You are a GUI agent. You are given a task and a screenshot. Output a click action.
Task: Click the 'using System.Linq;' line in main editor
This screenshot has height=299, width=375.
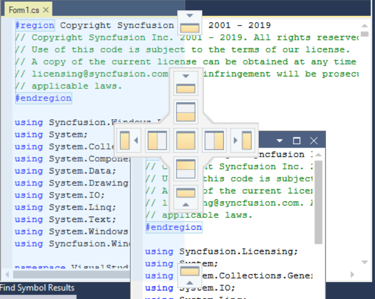(66, 207)
